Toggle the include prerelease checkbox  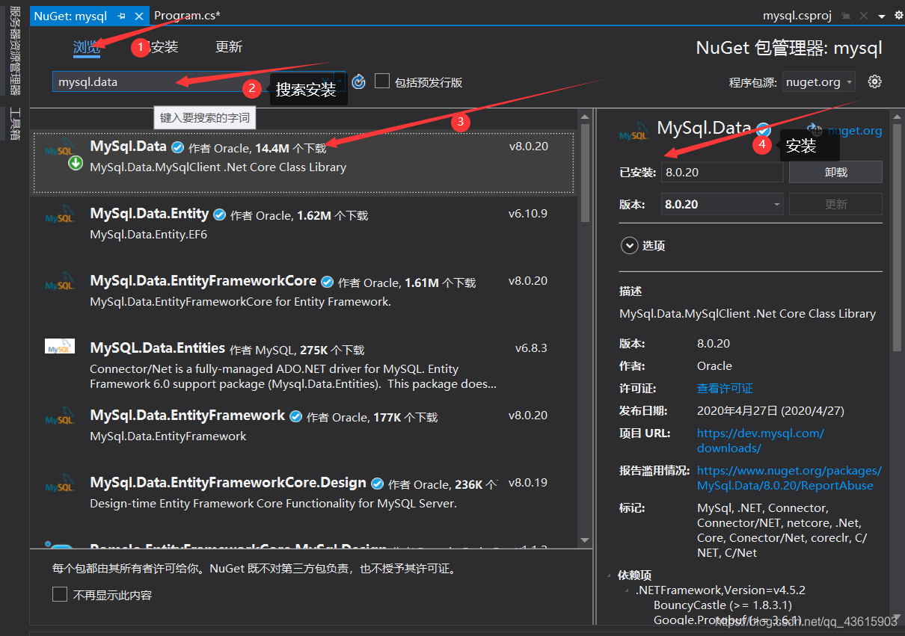tap(382, 81)
